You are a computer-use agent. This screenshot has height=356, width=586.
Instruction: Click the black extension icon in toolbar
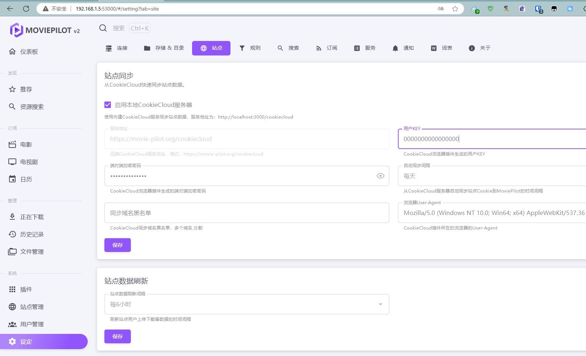pos(554,9)
